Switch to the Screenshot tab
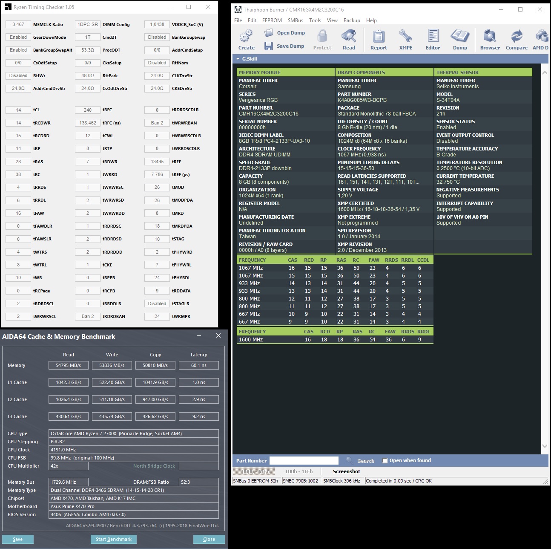The width and height of the screenshot is (551, 549). pos(346,471)
